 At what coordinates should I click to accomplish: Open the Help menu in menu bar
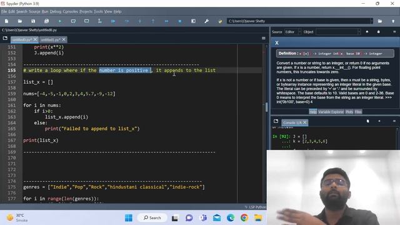[x=117, y=11]
